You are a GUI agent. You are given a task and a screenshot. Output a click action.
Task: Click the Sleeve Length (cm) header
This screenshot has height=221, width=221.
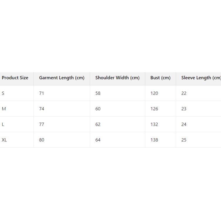pos(201,78)
